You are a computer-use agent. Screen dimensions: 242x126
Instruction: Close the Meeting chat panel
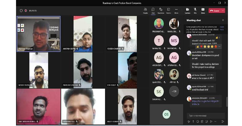point(223,20)
